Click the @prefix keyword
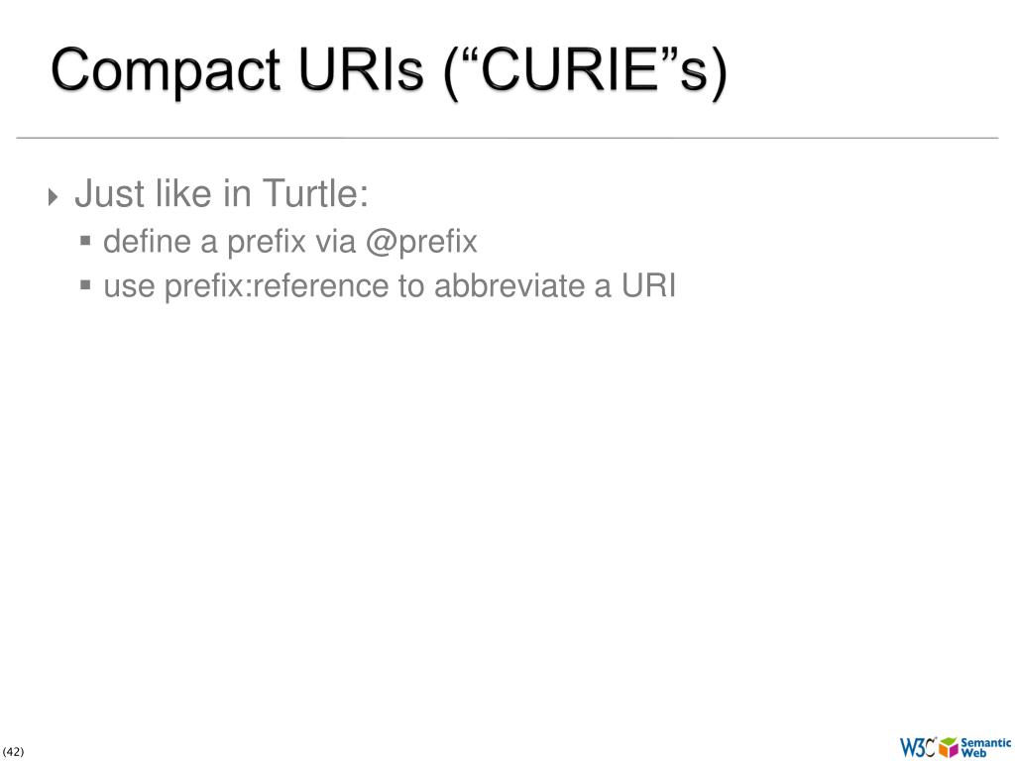The height and width of the screenshot is (761, 1015). tap(421, 243)
